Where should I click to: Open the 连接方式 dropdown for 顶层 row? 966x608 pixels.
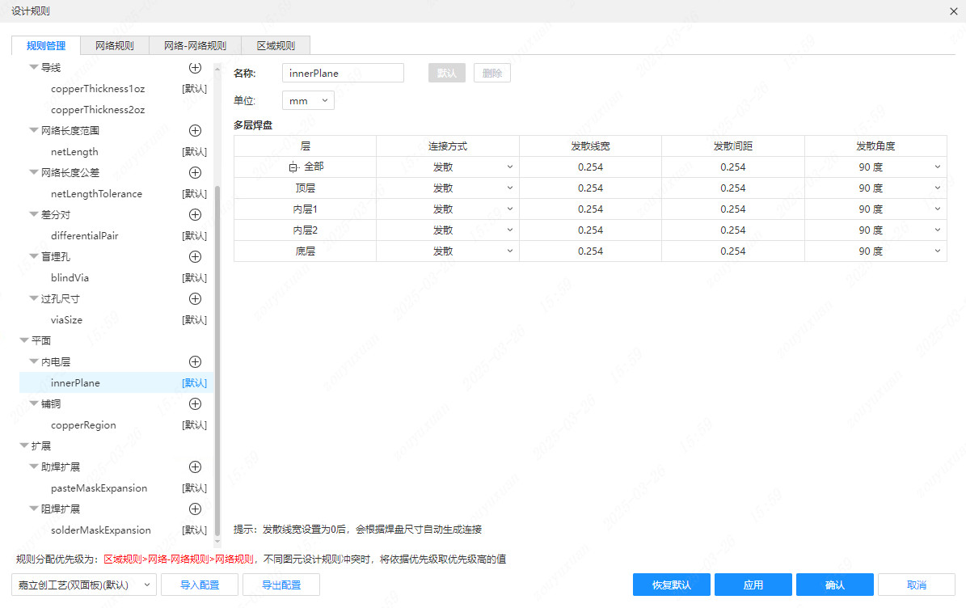pos(510,188)
